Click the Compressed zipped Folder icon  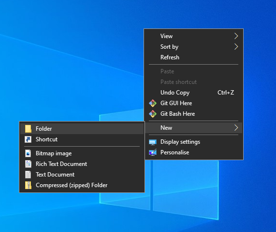(28, 185)
